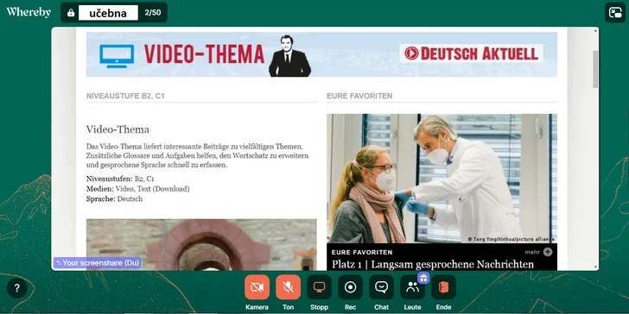Click the brick archway video thumbnail
Viewport: 629px width, 314px height.
click(x=201, y=245)
